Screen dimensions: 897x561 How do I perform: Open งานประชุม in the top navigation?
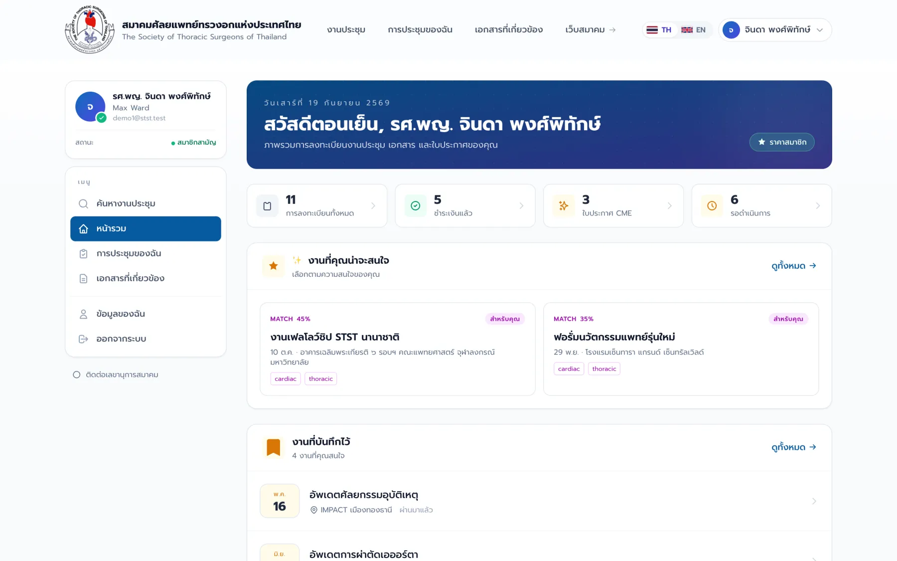(x=346, y=30)
